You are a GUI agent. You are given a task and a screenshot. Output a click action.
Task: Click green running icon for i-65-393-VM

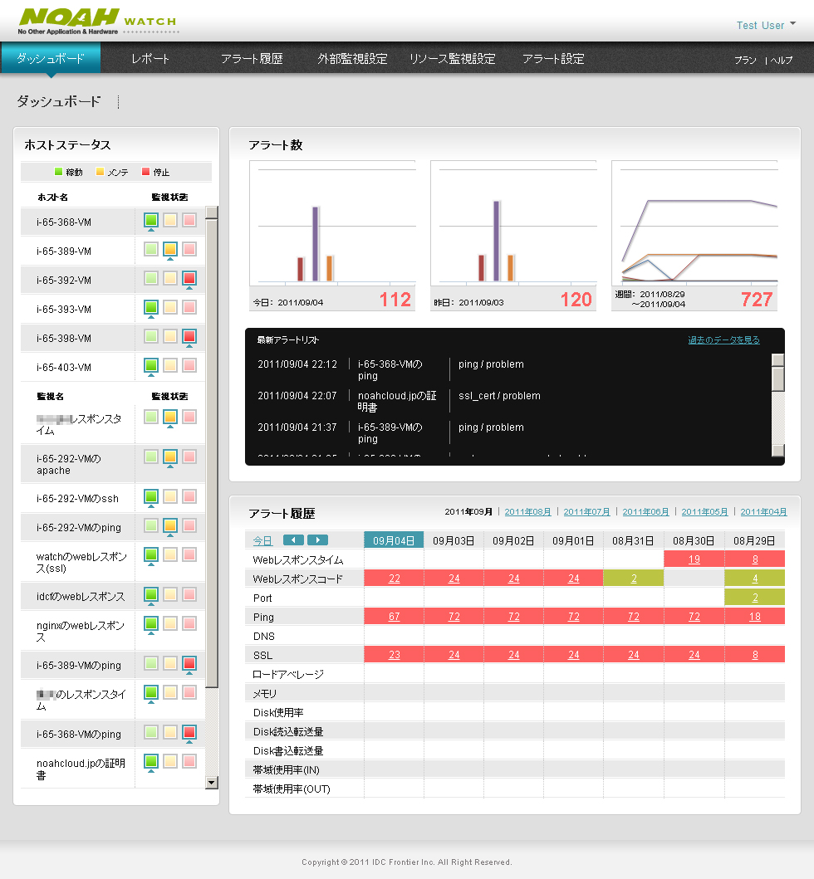pyautogui.click(x=151, y=307)
